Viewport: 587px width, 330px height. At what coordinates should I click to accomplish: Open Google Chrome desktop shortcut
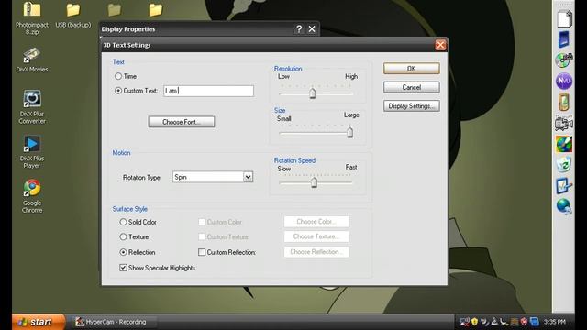point(32,196)
